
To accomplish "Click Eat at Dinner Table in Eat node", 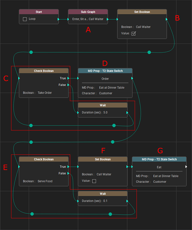I will pos(166,176).
